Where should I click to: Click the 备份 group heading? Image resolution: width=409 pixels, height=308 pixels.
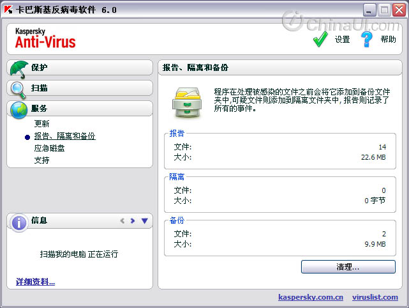177,220
